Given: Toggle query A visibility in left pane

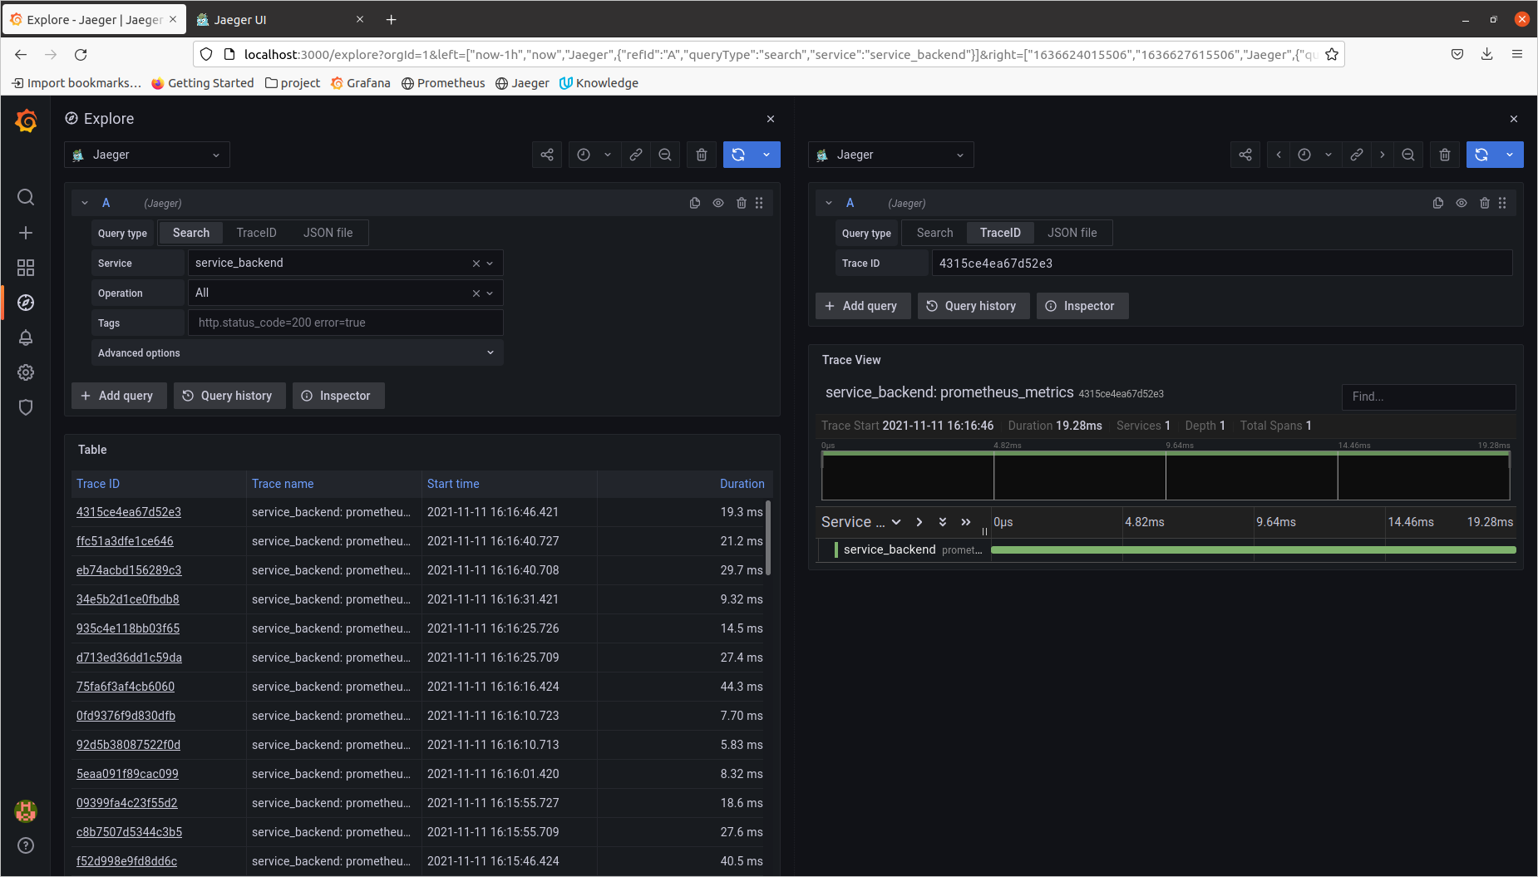Looking at the screenshot, I should point(718,203).
